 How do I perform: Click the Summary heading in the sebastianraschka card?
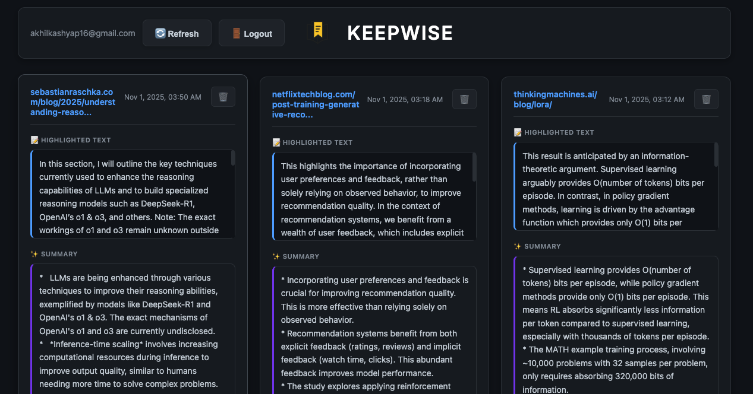(x=54, y=254)
